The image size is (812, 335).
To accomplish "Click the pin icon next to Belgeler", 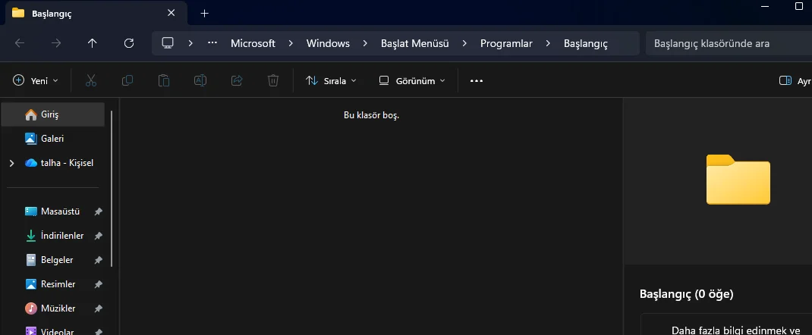I will [99, 260].
